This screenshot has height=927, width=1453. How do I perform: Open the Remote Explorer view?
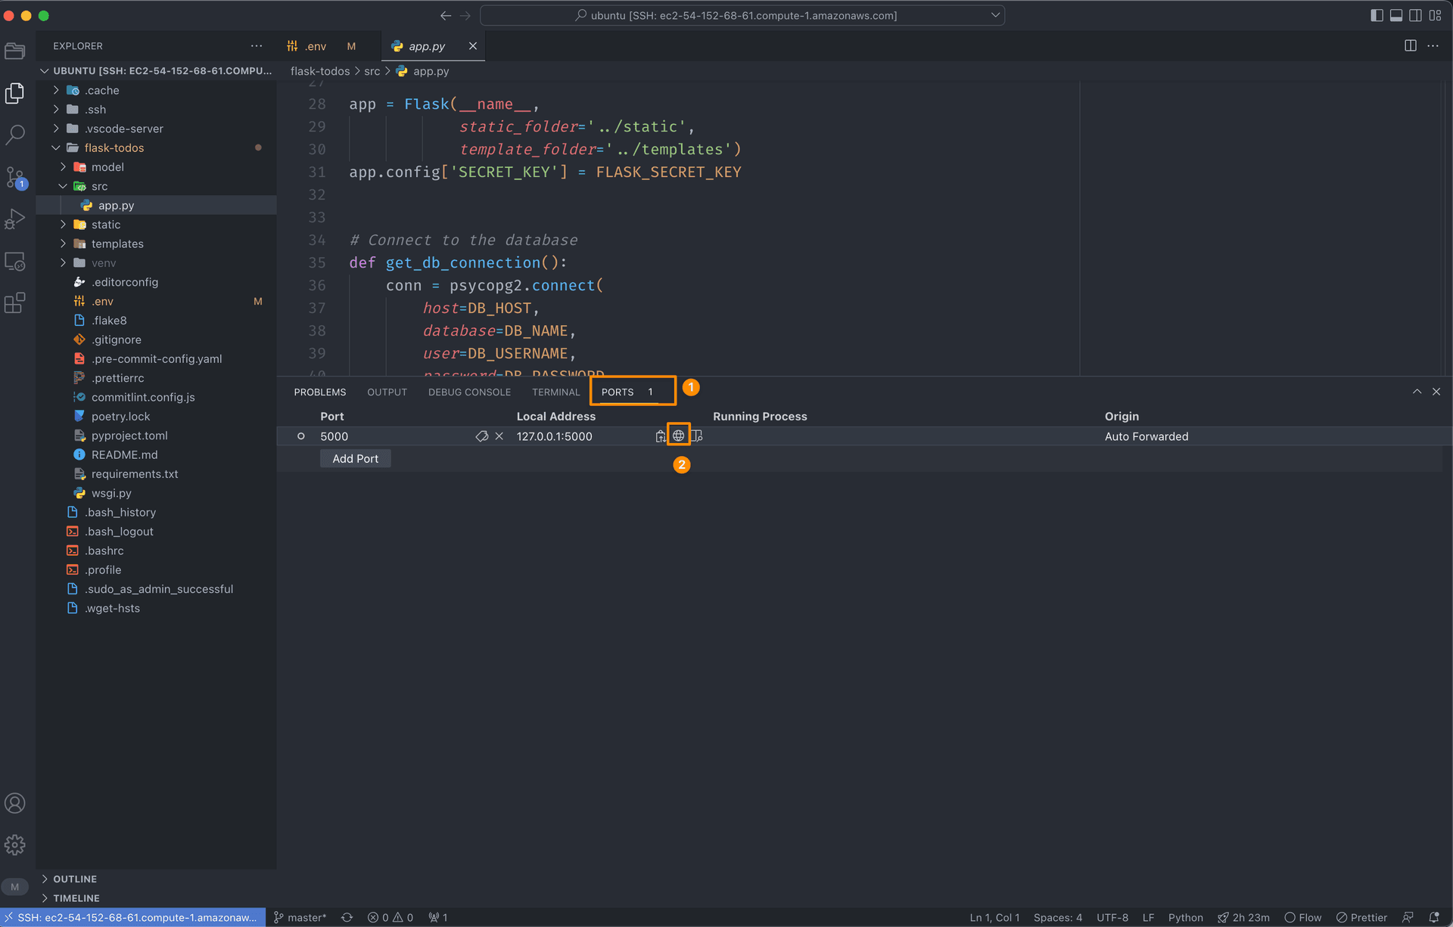point(15,262)
